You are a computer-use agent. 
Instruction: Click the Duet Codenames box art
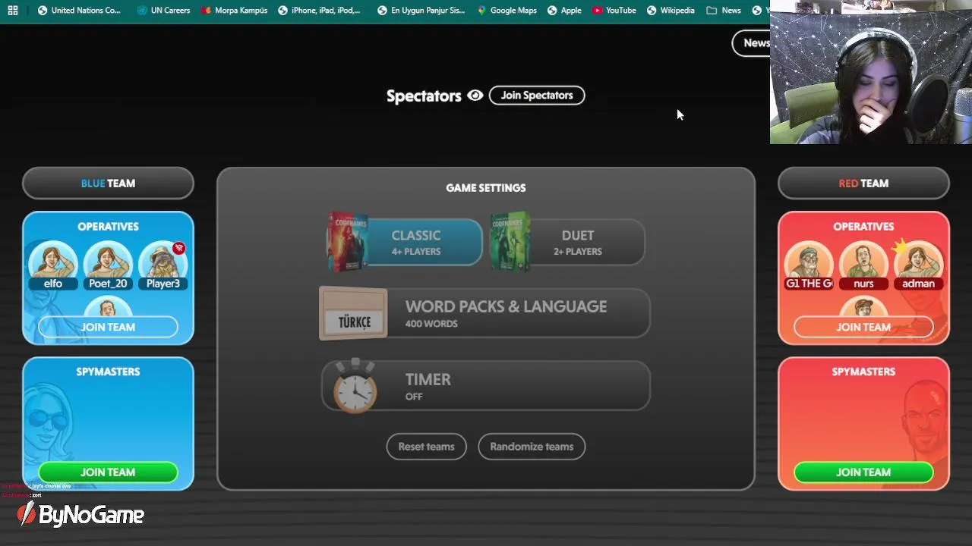tap(510, 242)
